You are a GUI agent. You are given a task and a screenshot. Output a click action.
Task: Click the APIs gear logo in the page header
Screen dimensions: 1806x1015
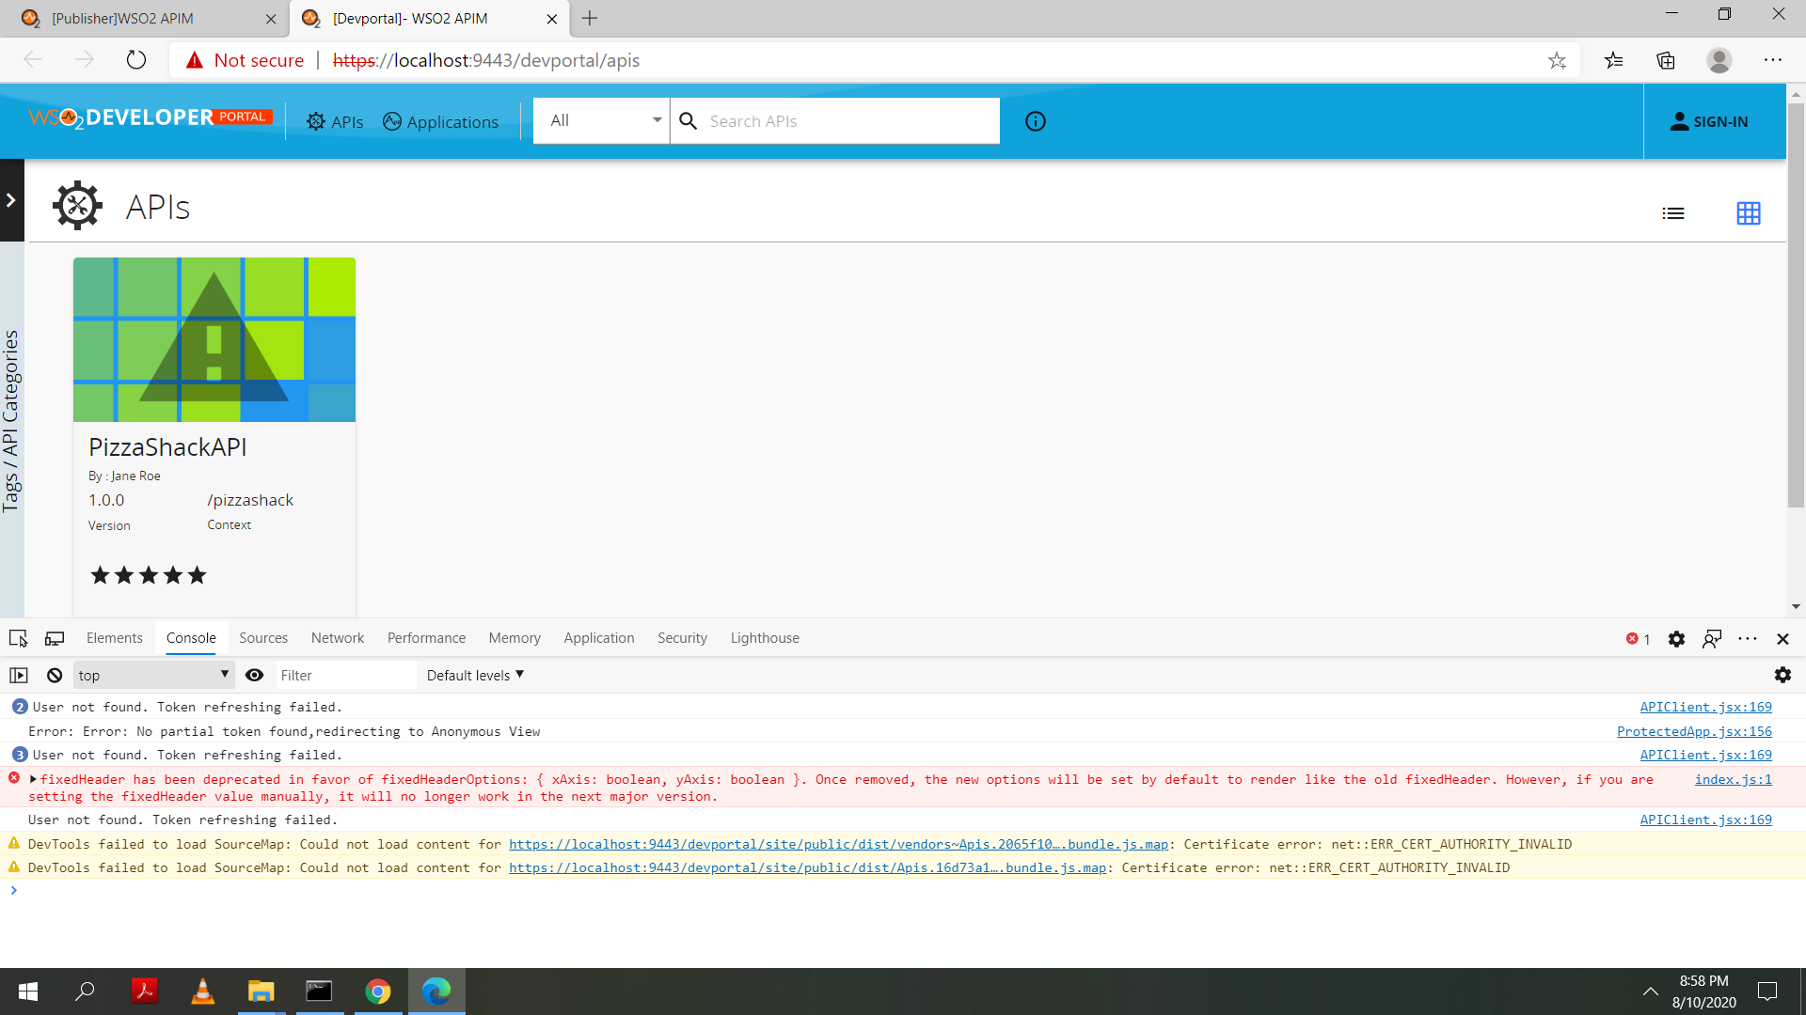pyautogui.click(x=76, y=205)
